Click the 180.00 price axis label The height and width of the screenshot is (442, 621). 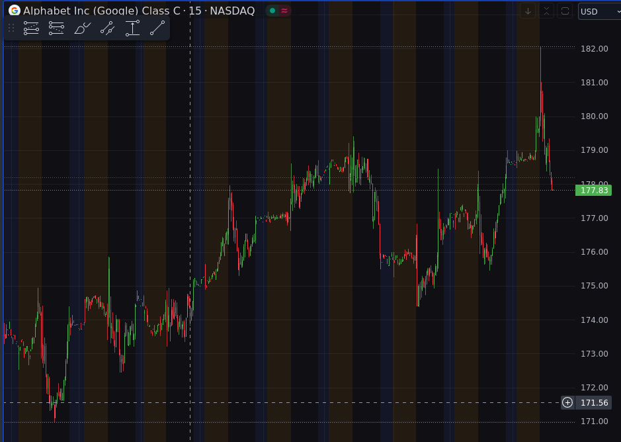tap(594, 116)
